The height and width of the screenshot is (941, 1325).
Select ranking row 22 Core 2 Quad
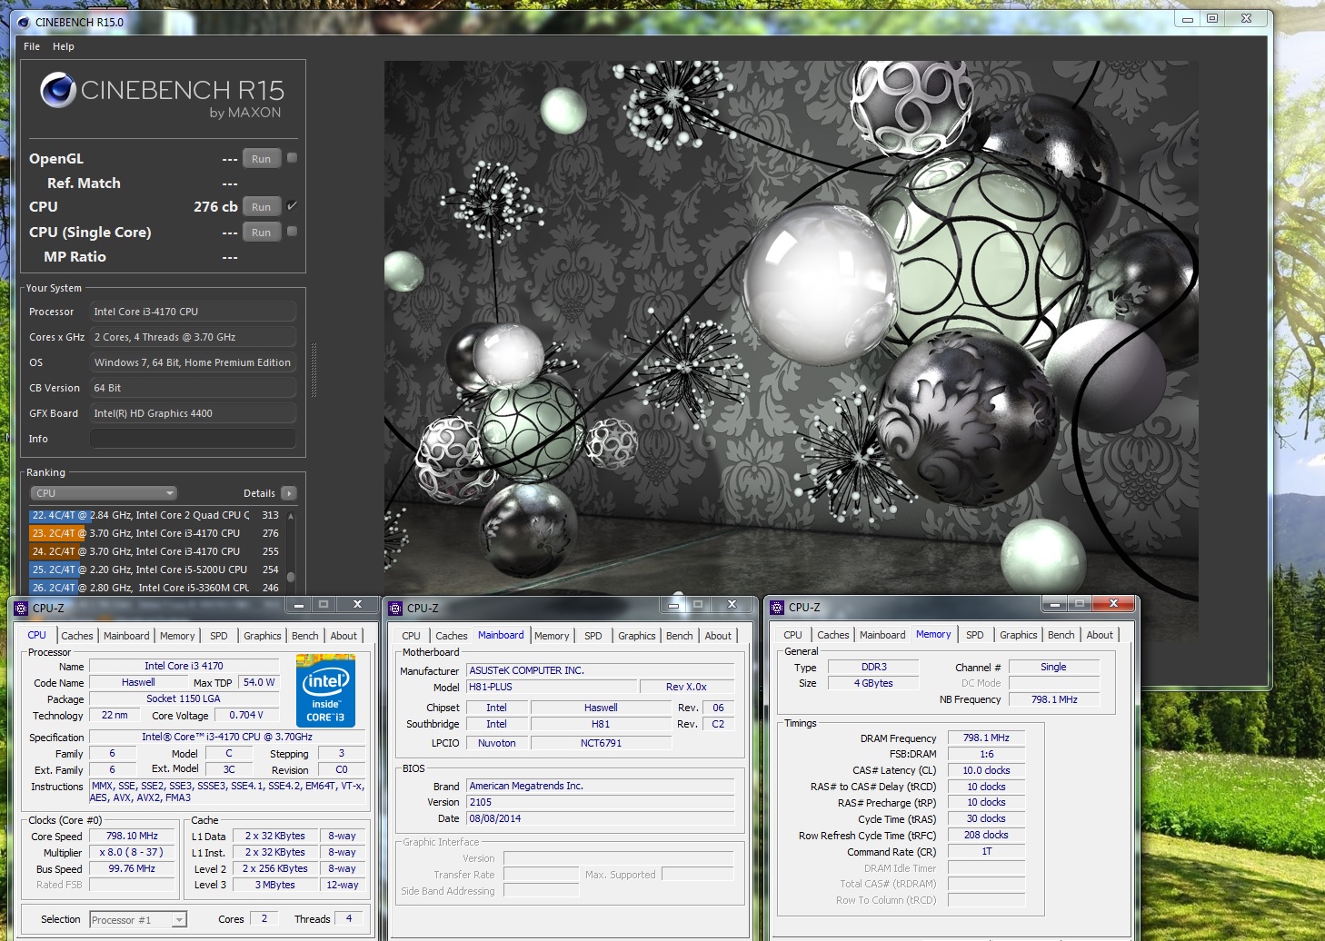click(x=156, y=515)
